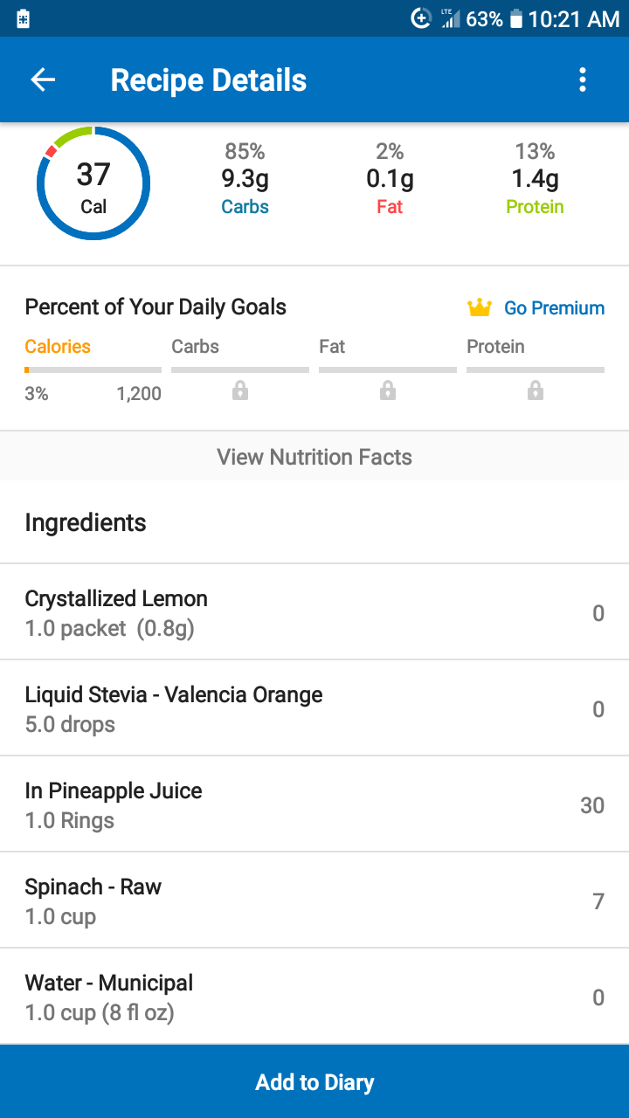629x1118 pixels.
Task: Open the Spinach - Raw ingredient
Action: 314,901
